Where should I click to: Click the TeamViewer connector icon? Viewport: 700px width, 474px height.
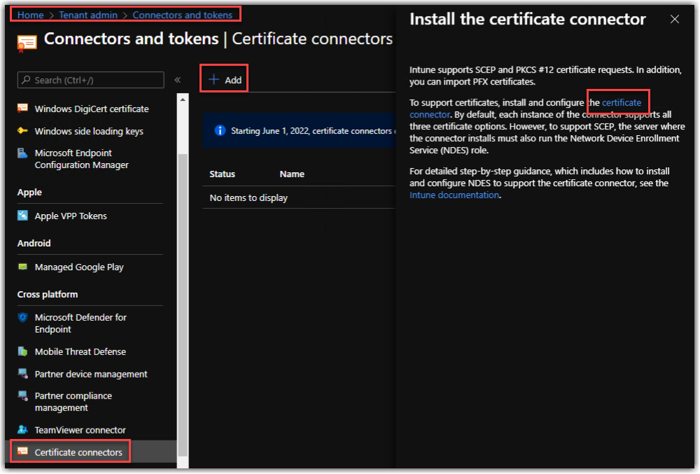click(22, 430)
